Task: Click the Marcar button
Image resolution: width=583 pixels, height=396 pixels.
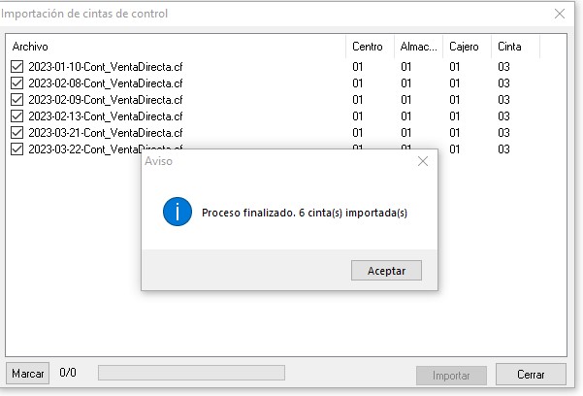Action: (28, 374)
